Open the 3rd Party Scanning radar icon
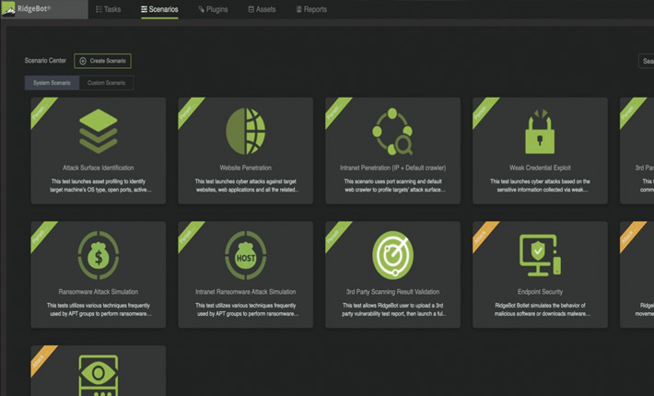The image size is (654, 396). 393,254
